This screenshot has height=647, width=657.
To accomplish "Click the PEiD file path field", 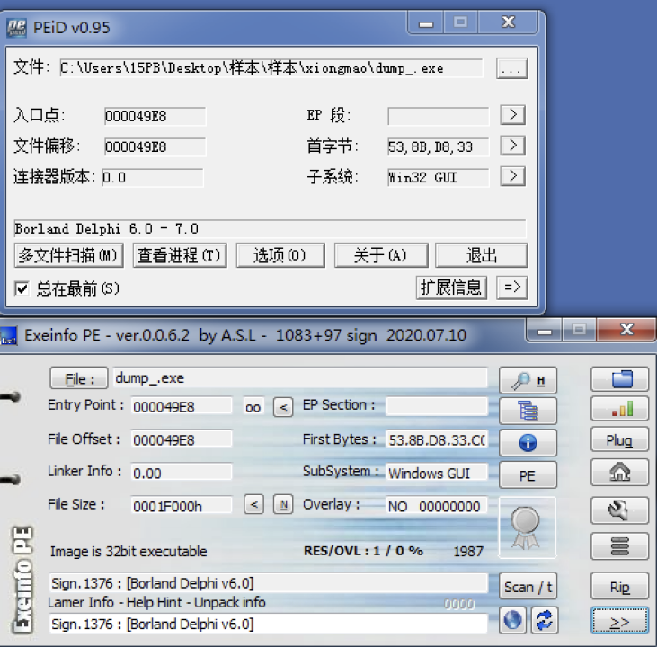I will [x=270, y=68].
